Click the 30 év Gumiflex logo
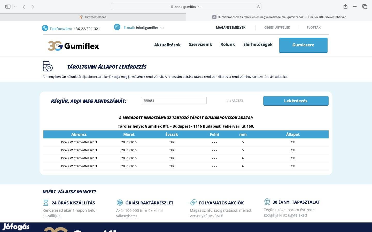This screenshot has width=372, height=232. [x=73, y=46]
